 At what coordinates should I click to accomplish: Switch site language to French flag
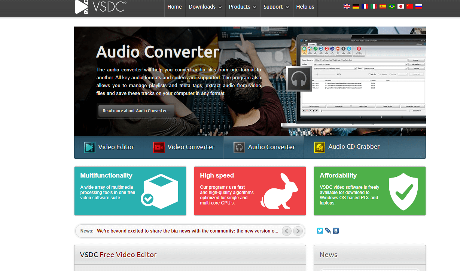point(365,6)
